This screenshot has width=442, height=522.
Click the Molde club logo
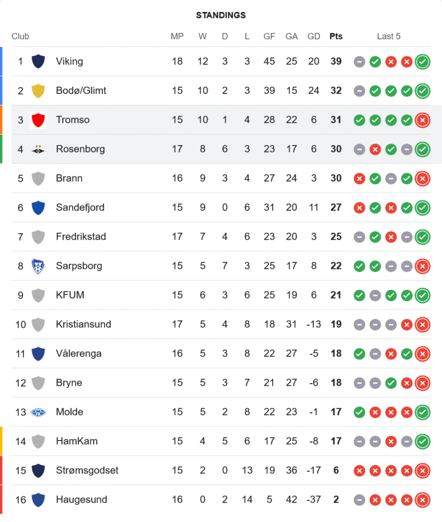coord(38,412)
